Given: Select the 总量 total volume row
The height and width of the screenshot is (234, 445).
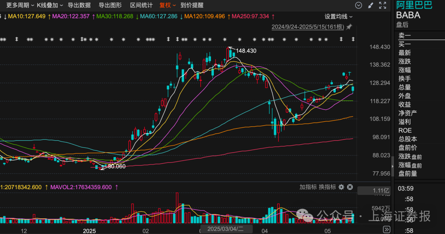Looking at the screenshot, I should pos(405,87).
